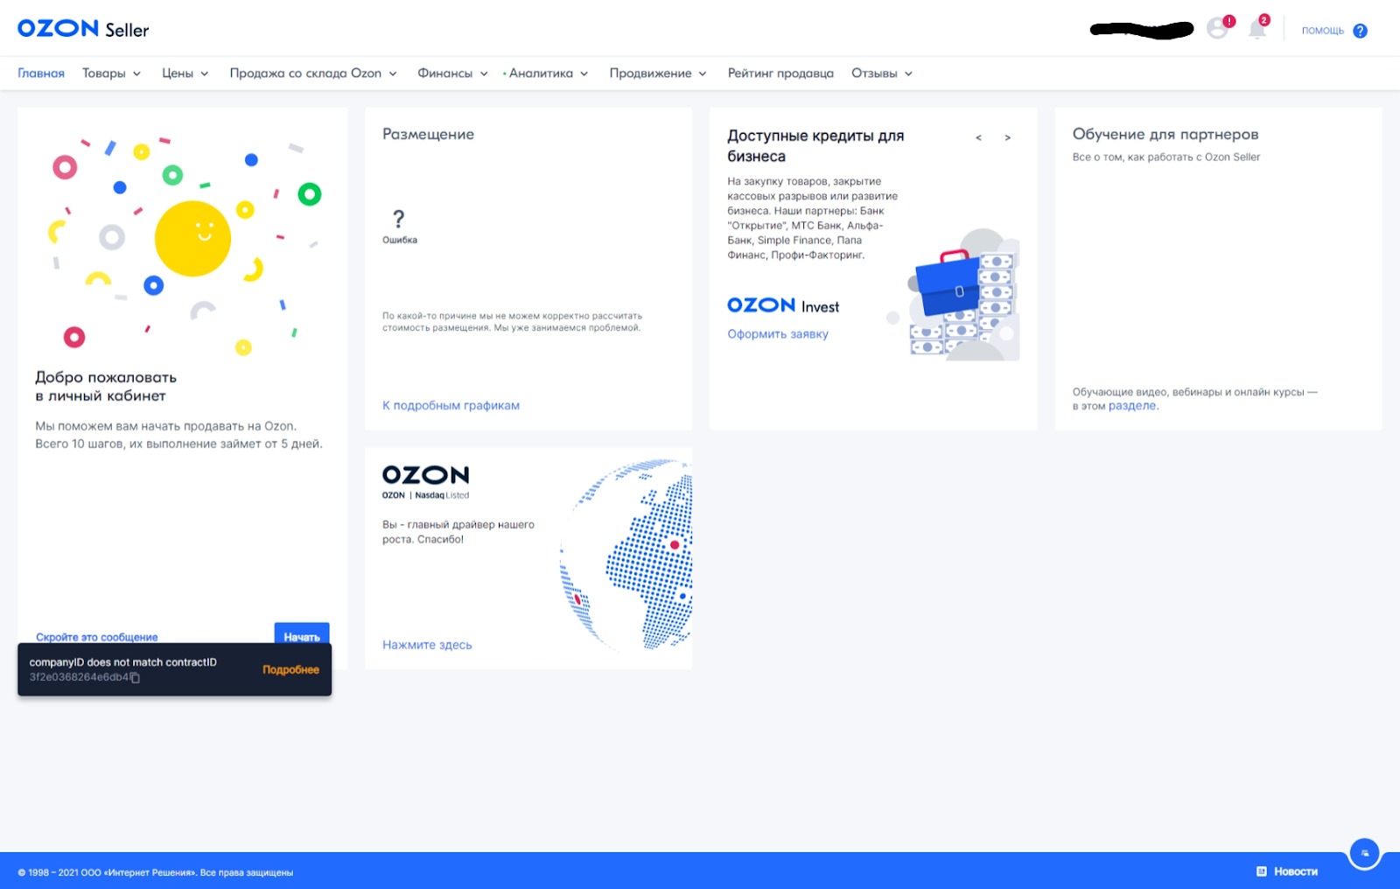Open the Аналитика menu
Image resolution: width=1400 pixels, height=889 pixels.
(x=548, y=73)
